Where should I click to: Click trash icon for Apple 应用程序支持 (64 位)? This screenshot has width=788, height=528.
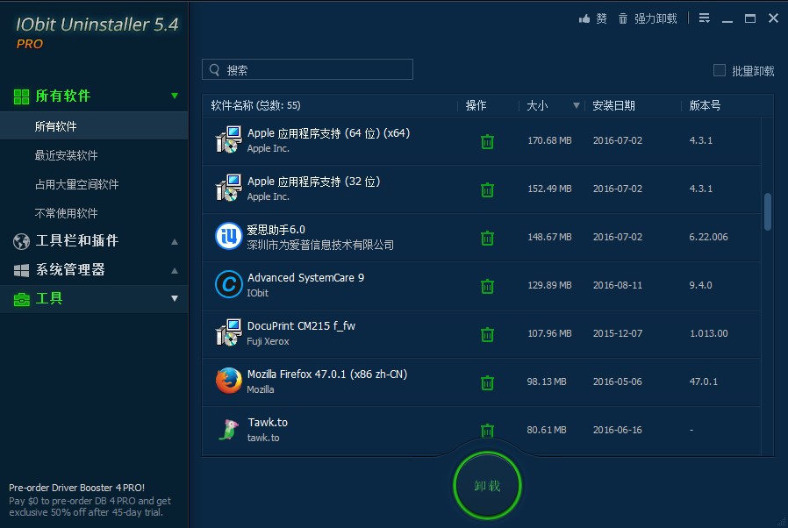(x=487, y=142)
